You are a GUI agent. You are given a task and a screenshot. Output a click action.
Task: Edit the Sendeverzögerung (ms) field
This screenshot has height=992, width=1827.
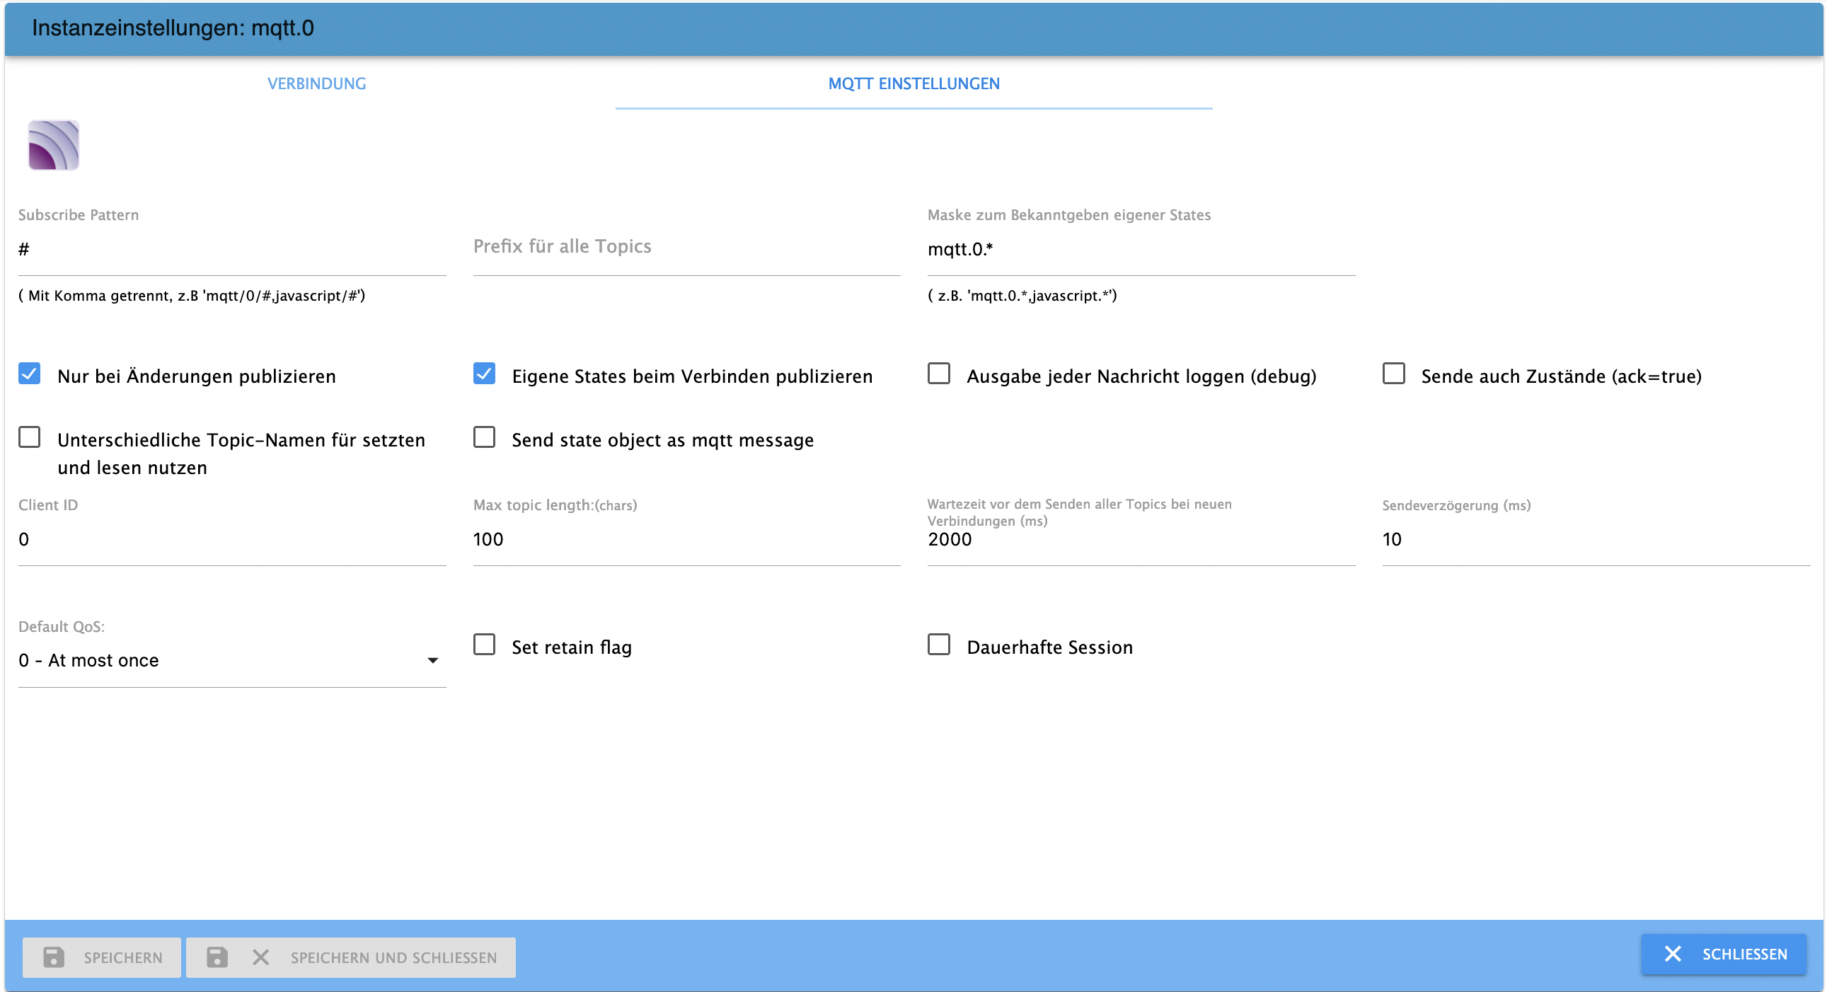1595,540
